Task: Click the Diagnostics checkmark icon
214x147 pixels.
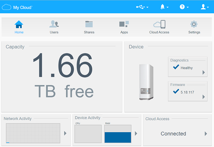Action: point(176,67)
